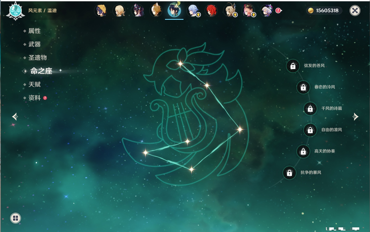
Task: Click the lock icon for 眷恋的泠风
Action: pos(303,87)
